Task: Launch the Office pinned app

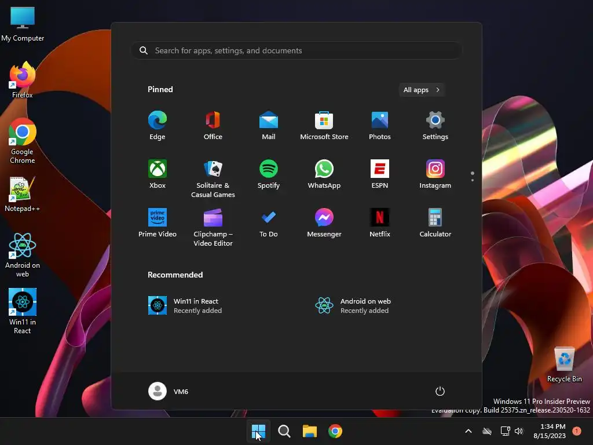Action: click(213, 126)
